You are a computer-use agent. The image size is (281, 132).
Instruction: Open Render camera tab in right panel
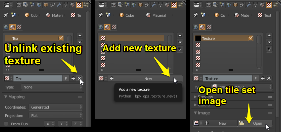[x=209, y=5]
